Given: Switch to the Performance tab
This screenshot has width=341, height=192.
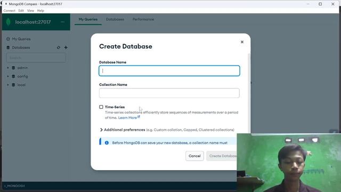Looking at the screenshot, I should (x=143, y=19).
